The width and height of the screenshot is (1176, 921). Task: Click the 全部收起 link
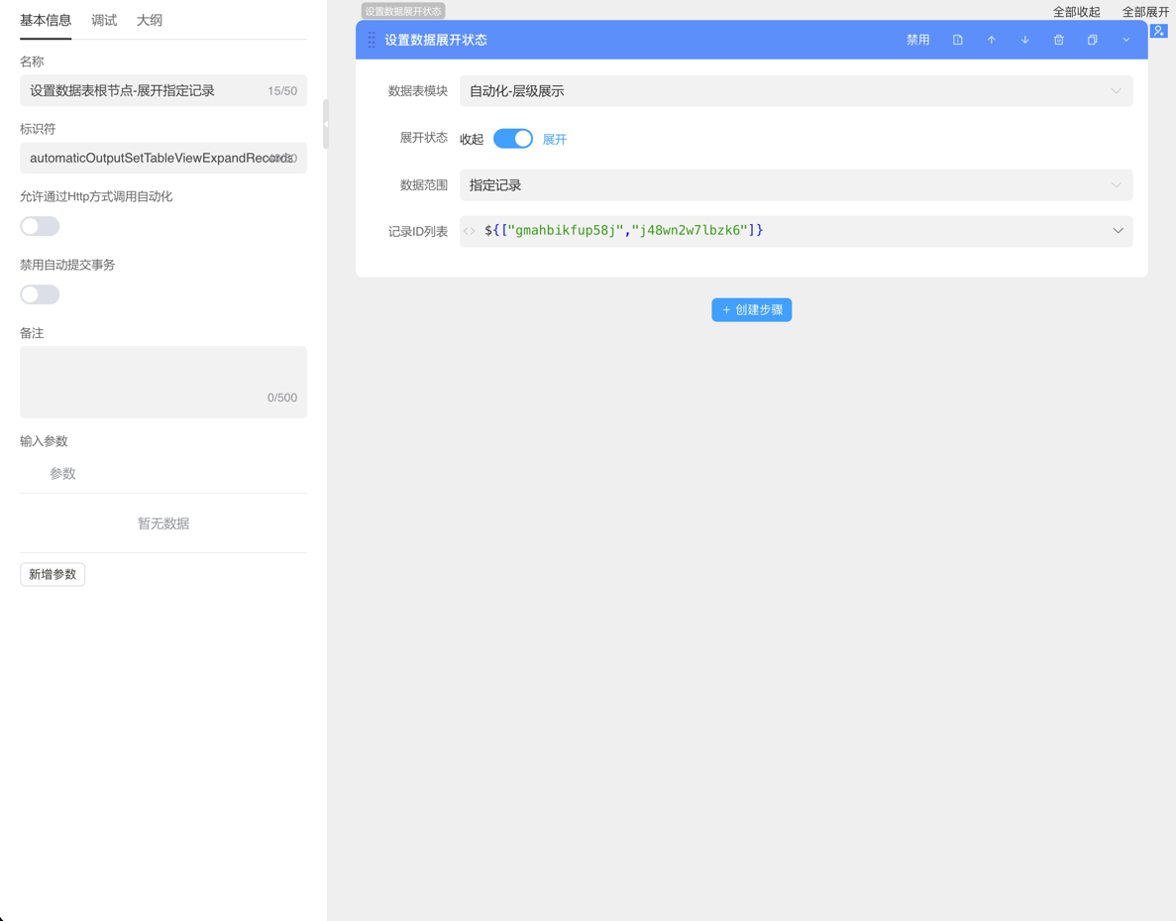pos(1076,12)
